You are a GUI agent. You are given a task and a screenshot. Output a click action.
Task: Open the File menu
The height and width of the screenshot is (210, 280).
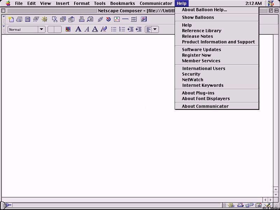(19, 3)
